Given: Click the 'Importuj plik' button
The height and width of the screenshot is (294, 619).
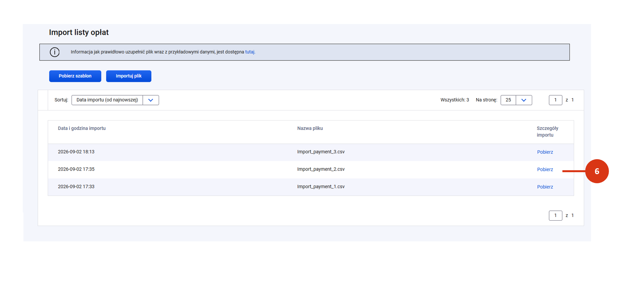Looking at the screenshot, I should pyautogui.click(x=128, y=76).
